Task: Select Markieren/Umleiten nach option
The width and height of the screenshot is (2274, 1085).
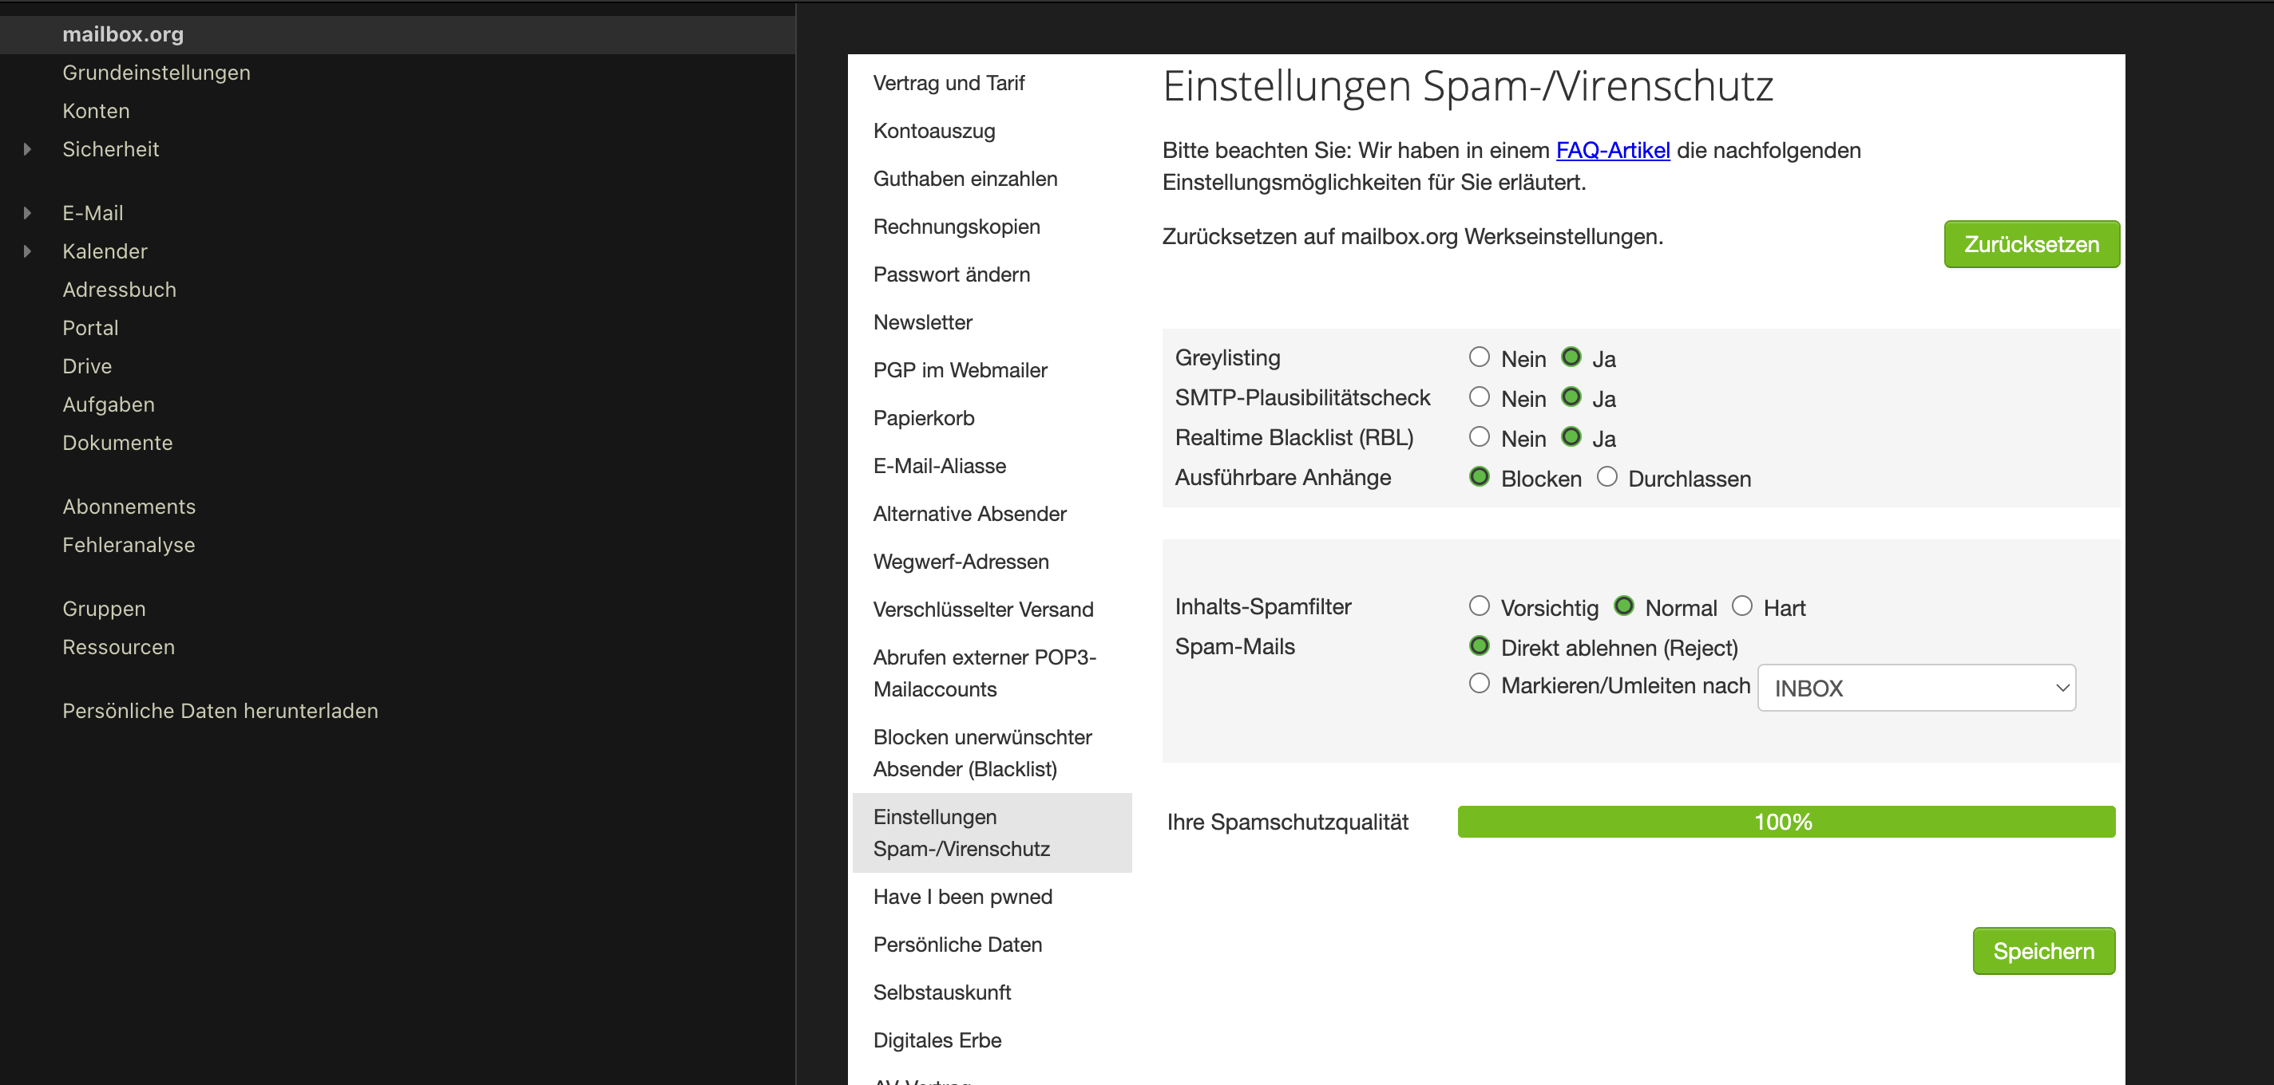Action: (x=1479, y=684)
